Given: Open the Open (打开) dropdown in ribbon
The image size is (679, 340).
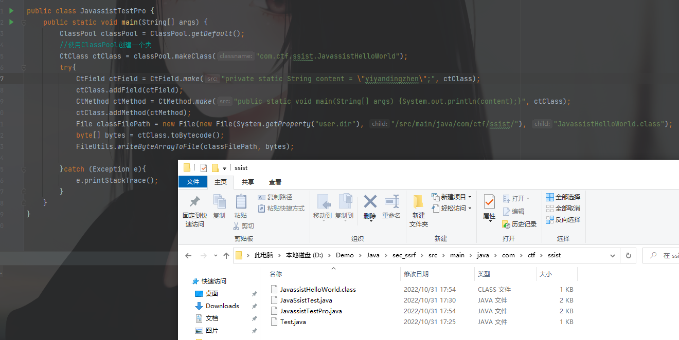Looking at the screenshot, I should 516,198.
